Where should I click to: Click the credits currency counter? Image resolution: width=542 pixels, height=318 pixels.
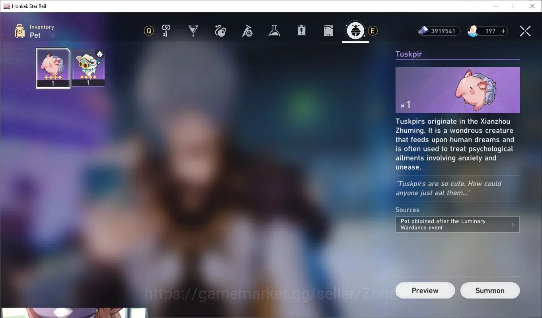pos(439,31)
